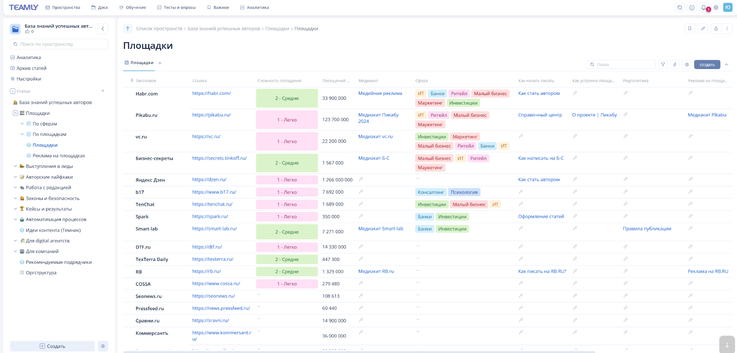Open Обучение menu item

tap(133, 7)
